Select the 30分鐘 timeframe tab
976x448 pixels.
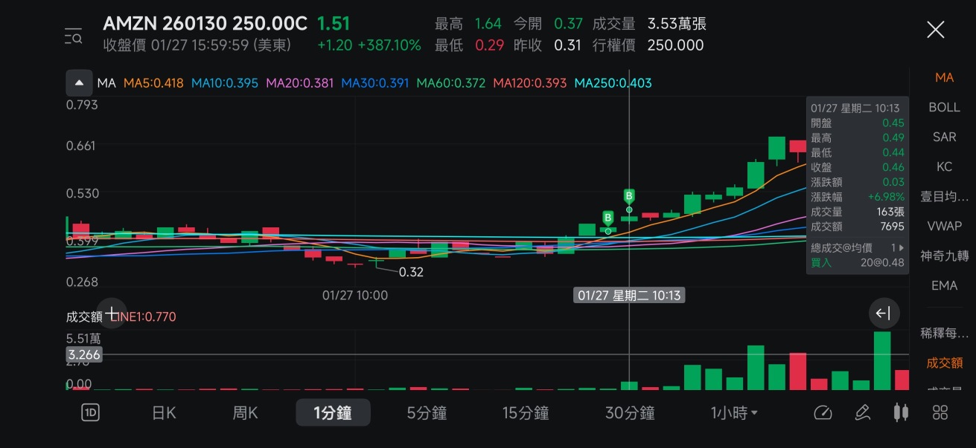[630, 413]
